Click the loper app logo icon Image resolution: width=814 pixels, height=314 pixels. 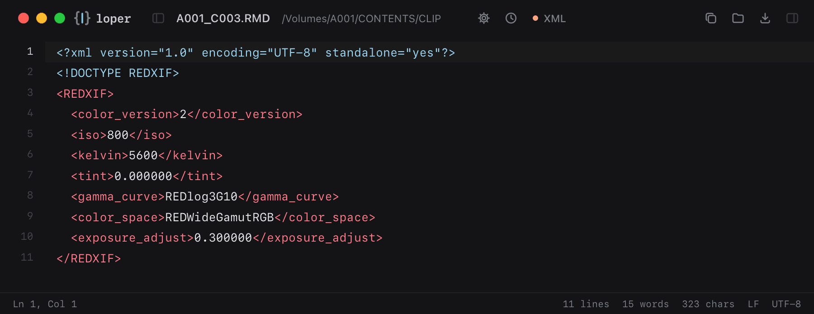point(82,18)
